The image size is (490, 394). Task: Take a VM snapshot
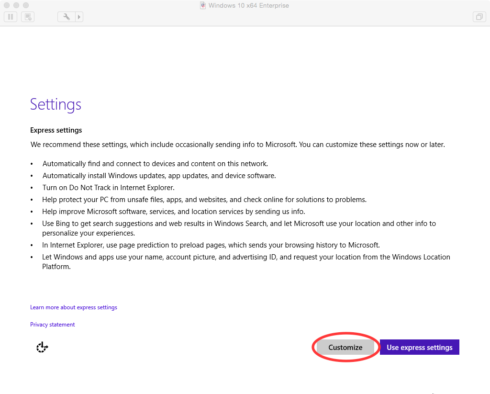point(28,17)
